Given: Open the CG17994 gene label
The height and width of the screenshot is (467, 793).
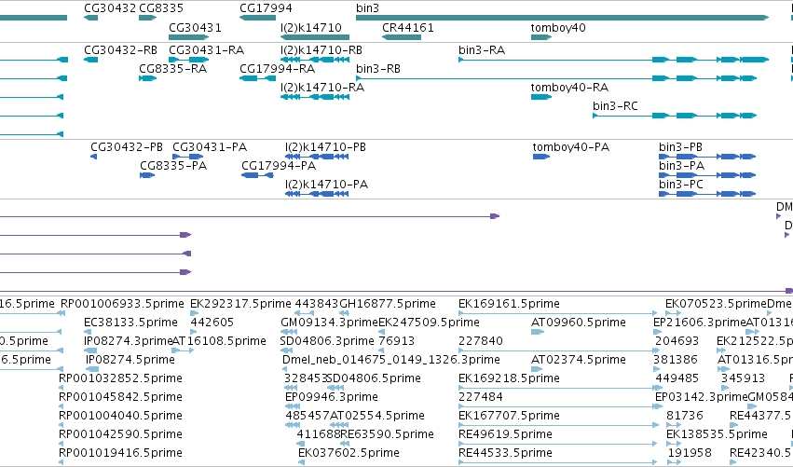Looking at the screenshot, I should (266, 8).
